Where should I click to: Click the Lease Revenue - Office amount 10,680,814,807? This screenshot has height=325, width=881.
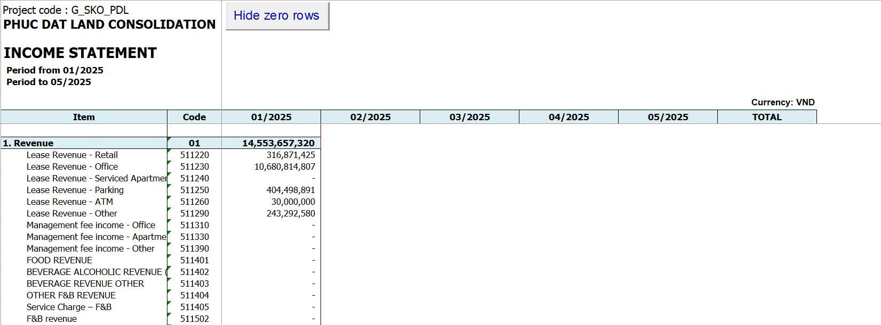point(285,166)
